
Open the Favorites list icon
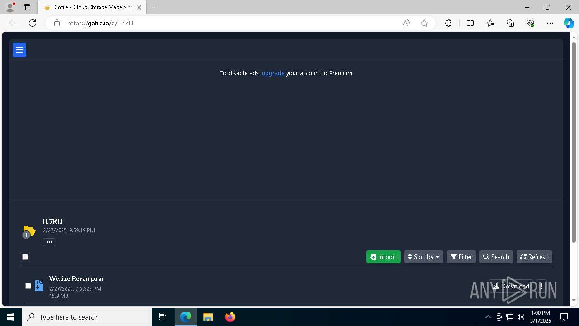[x=490, y=23]
